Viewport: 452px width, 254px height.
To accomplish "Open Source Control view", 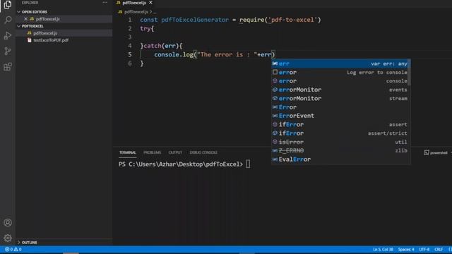I will click(8, 52).
